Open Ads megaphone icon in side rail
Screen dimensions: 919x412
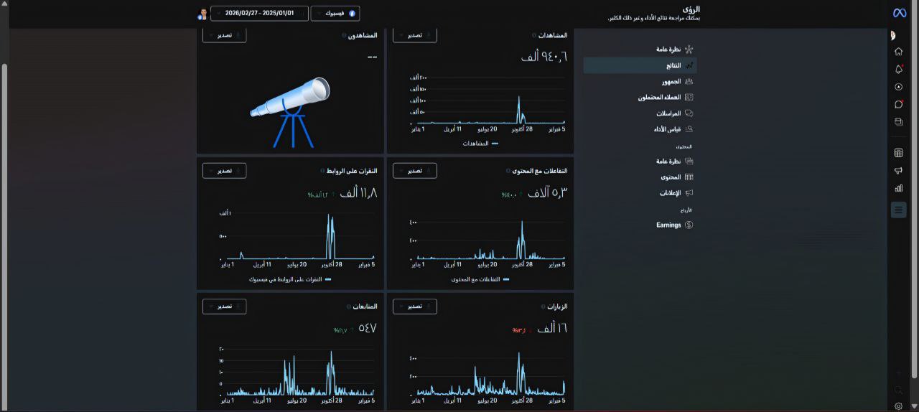(x=898, y=171)
